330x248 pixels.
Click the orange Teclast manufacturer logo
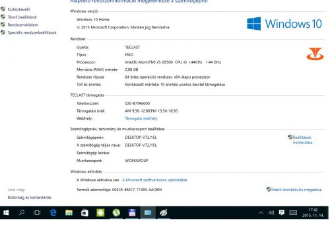point(315,54)
